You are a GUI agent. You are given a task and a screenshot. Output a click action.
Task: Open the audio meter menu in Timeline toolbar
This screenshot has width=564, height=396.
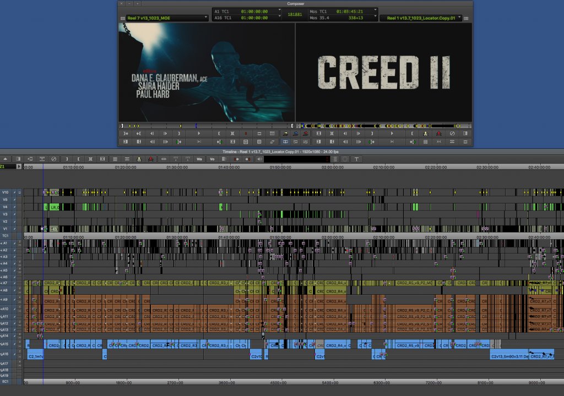coord(335,159)
